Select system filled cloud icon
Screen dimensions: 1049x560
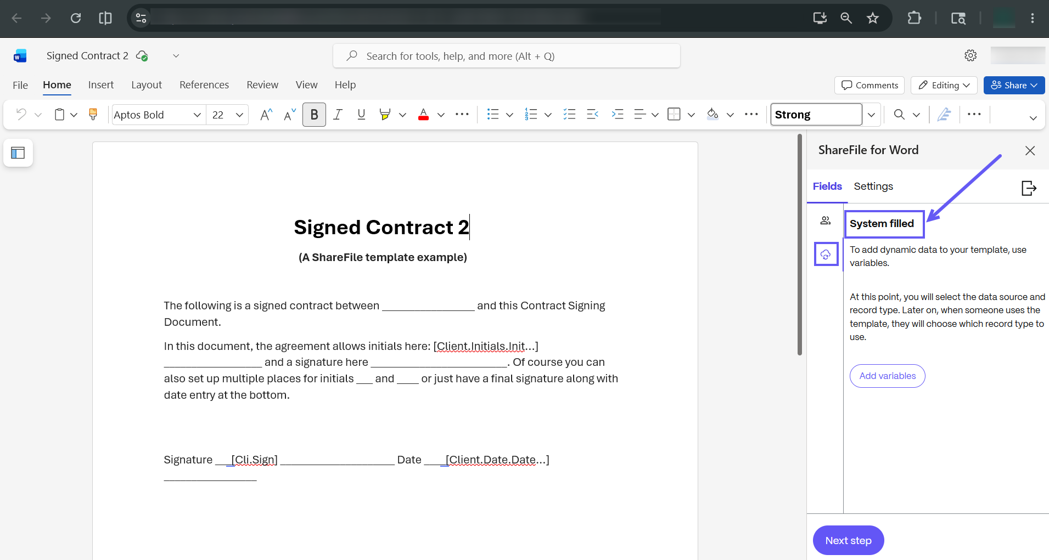click(x=826, y=254)
